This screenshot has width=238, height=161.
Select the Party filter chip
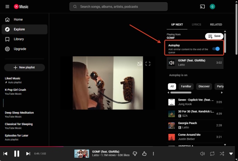pyautogui.click(x=219, y=86)
